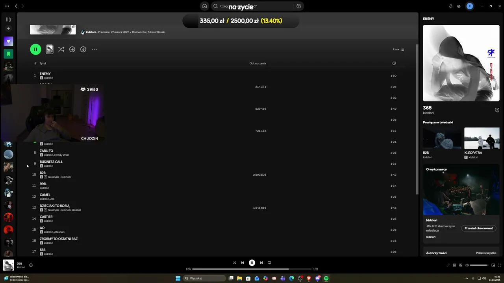Open artist link Młody West
This screenshot has width=504, height=283.
(62, 155)
